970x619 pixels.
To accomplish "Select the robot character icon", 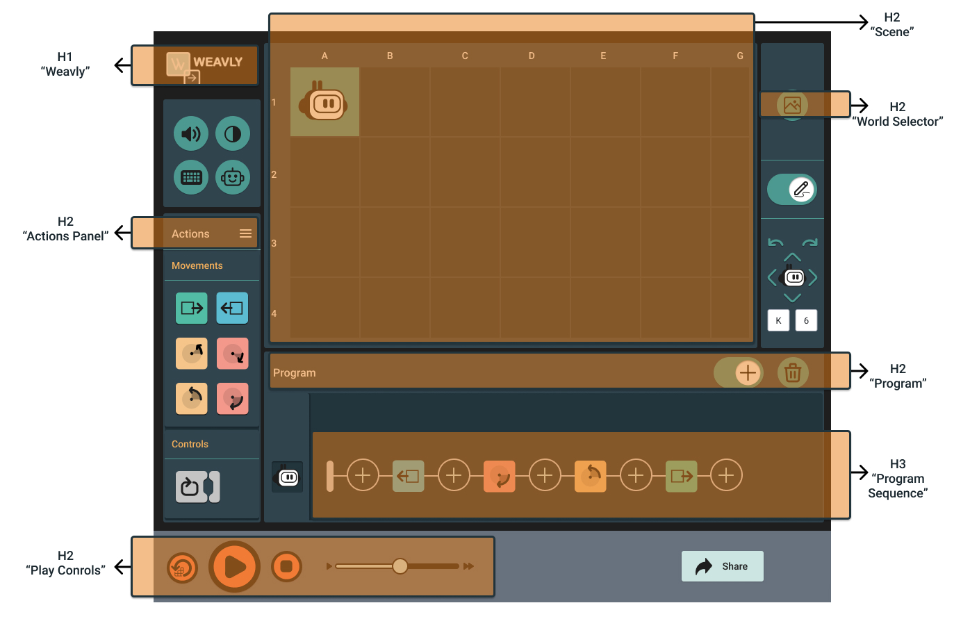I will click(x=233, y=177).
